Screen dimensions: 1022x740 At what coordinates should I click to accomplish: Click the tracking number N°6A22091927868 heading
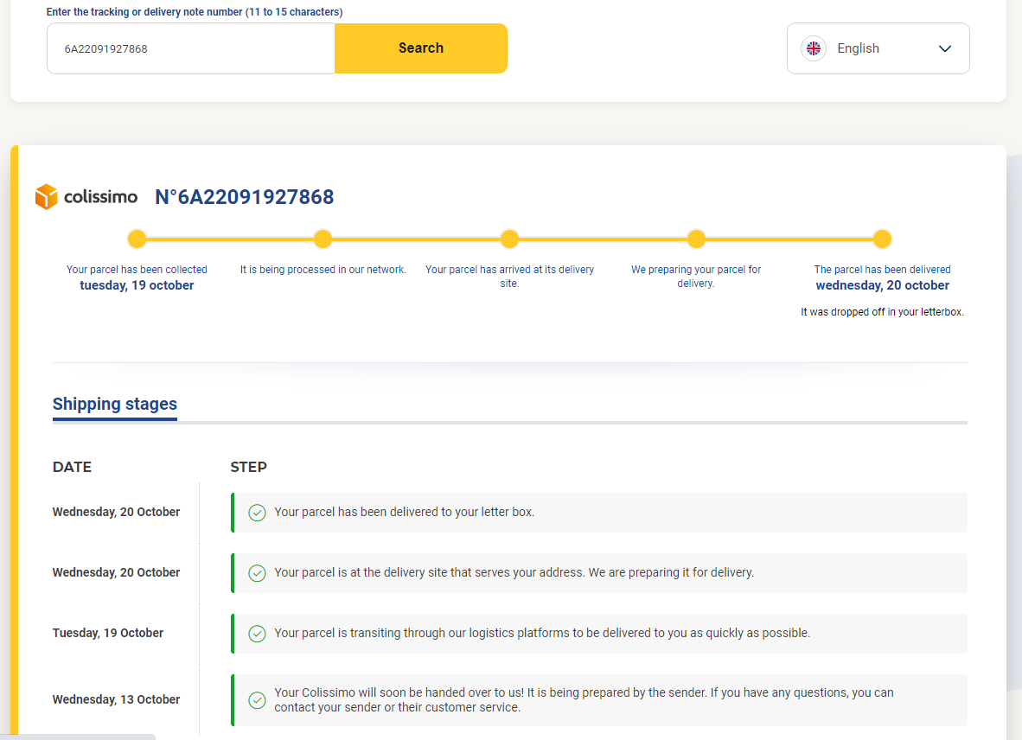(x=244, y=197)
